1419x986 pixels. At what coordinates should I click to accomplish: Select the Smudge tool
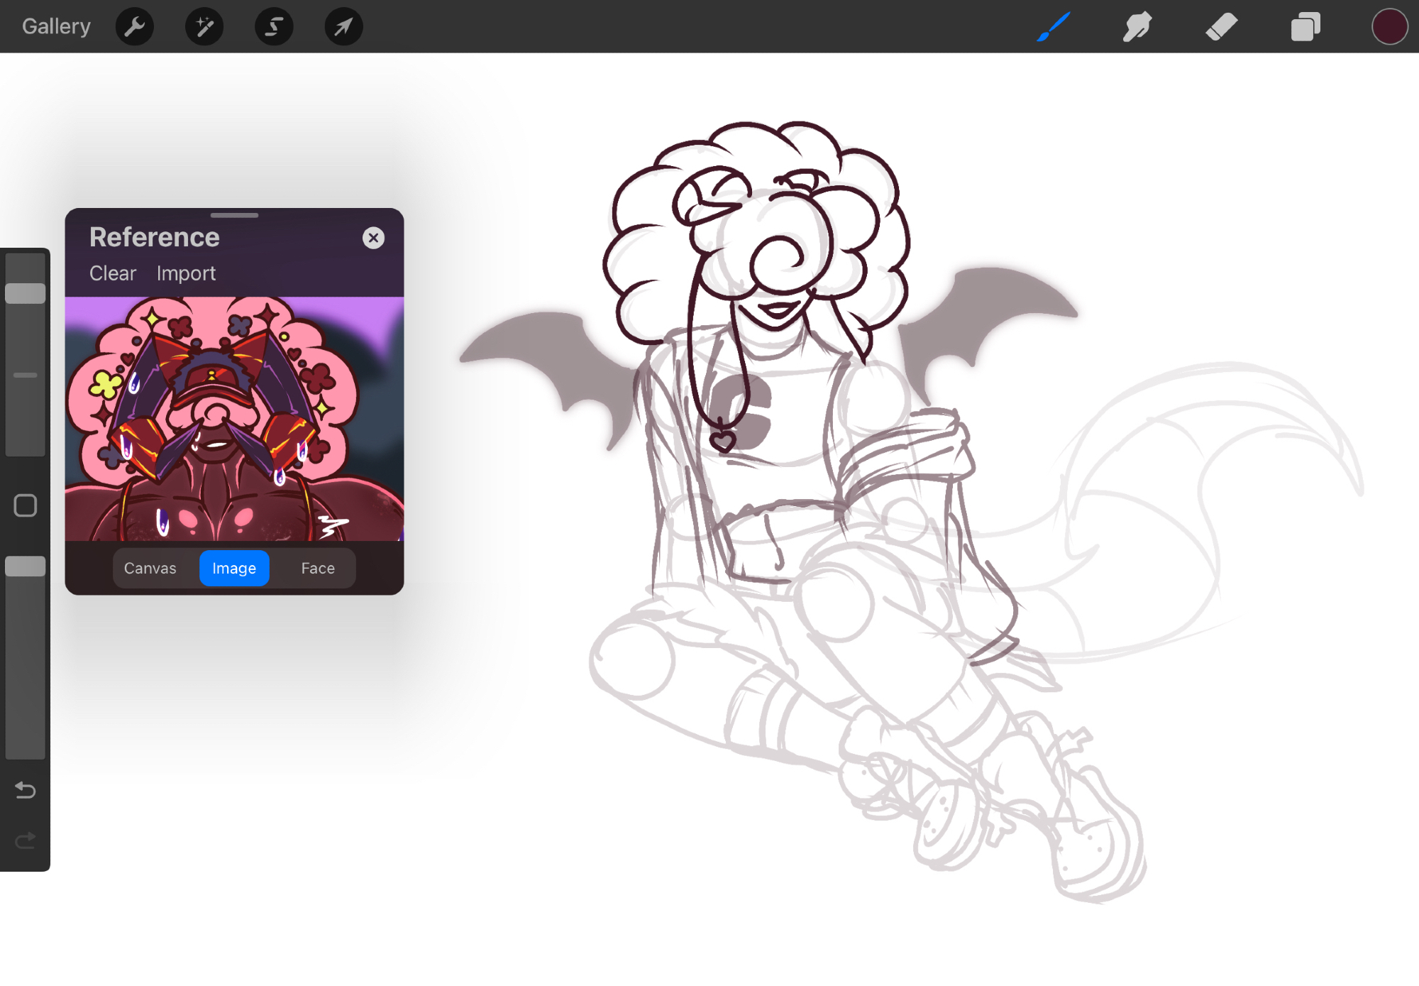(x=1137, y=27)
